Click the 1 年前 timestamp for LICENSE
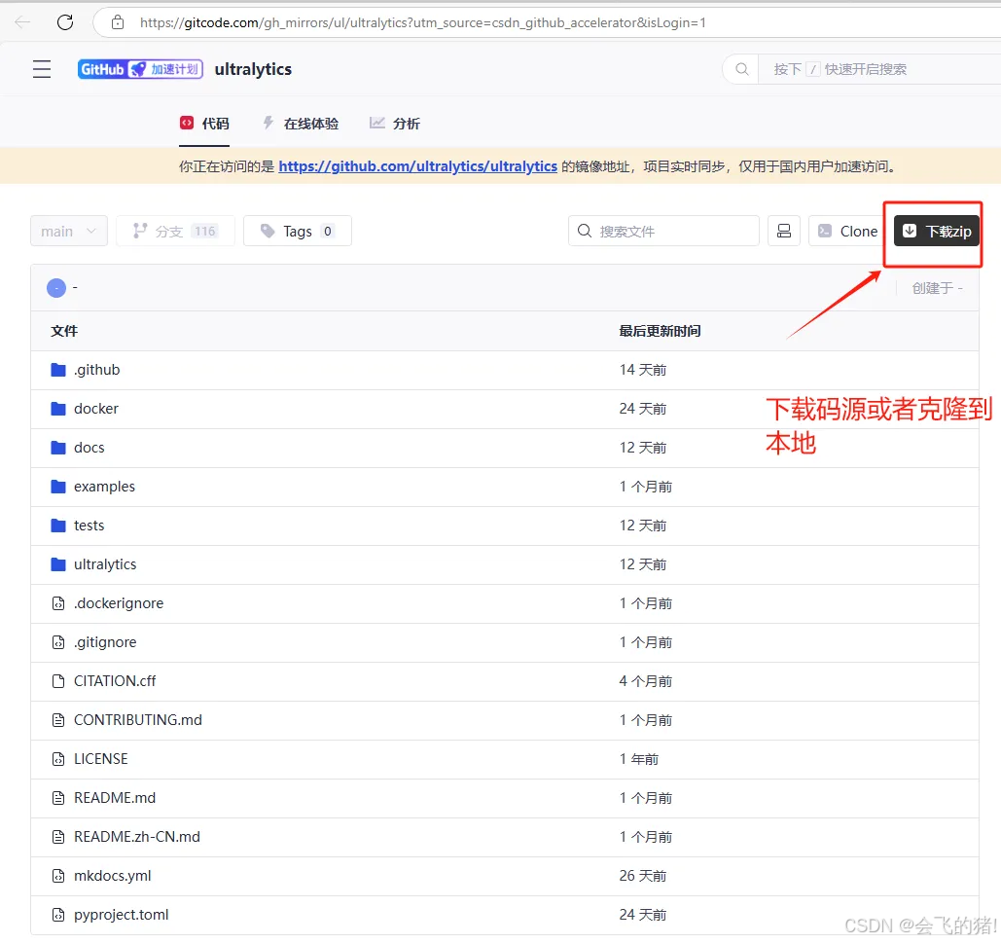This screenshot has height=943, width=1001. [x=639, y=759]
